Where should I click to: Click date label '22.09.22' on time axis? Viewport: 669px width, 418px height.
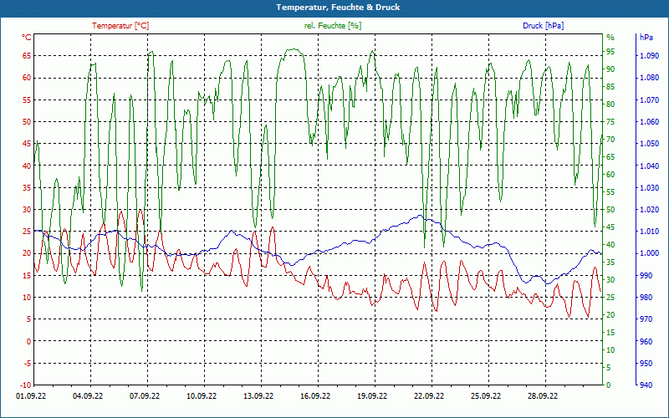point(429,396)
